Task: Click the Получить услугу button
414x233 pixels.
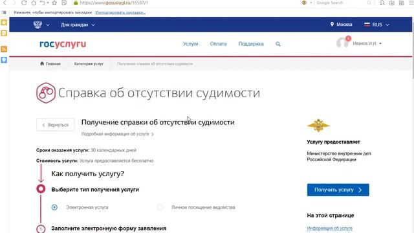Action: pos(338,190)
